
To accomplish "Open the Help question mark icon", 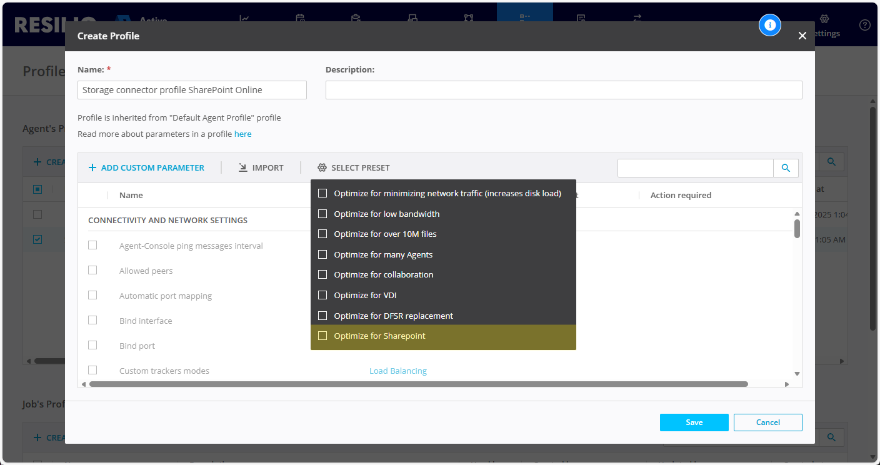I will 864,25.
